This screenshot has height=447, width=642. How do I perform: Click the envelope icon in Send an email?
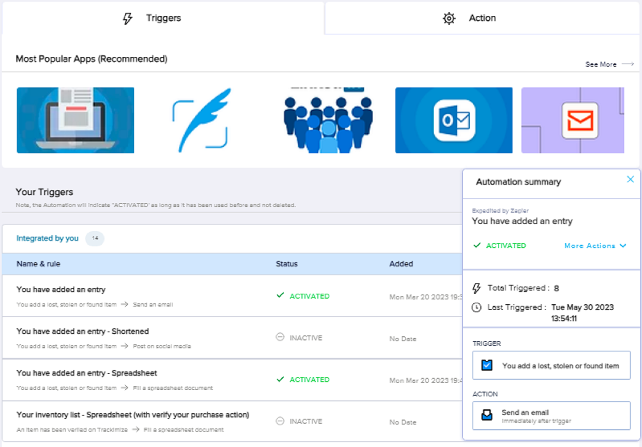487,415
